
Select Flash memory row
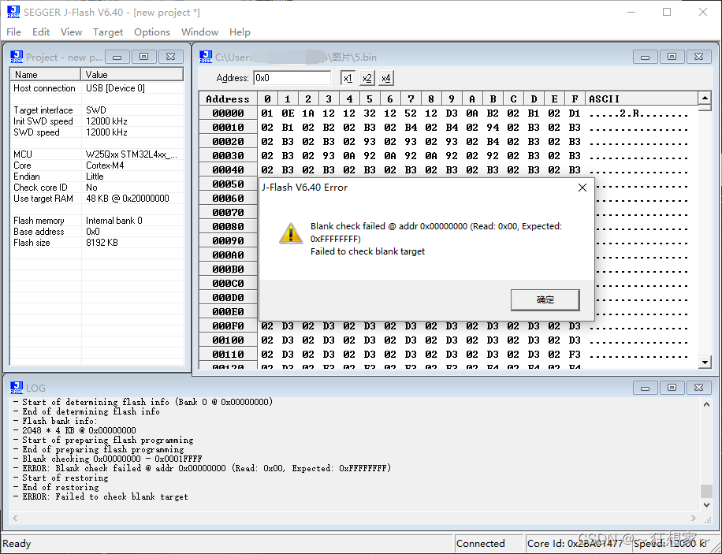97,221
